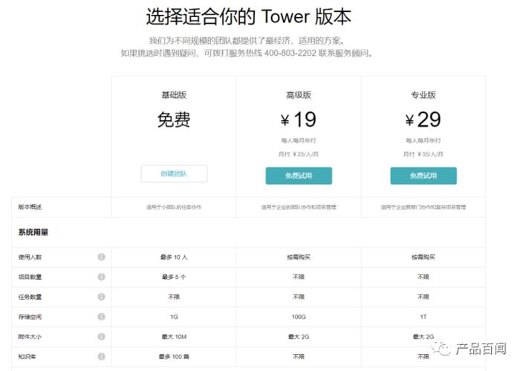Click the 知识库 row label
The width and height of the screenshot is (523, 371).
click(x=27, y=357)
